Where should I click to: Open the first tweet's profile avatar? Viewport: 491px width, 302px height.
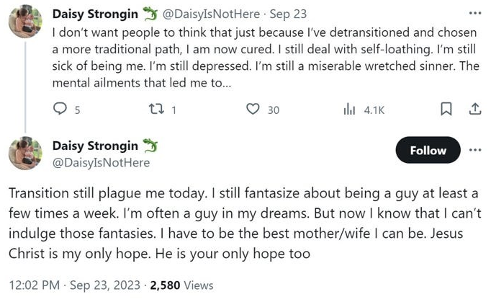click(x=25, y=22)
